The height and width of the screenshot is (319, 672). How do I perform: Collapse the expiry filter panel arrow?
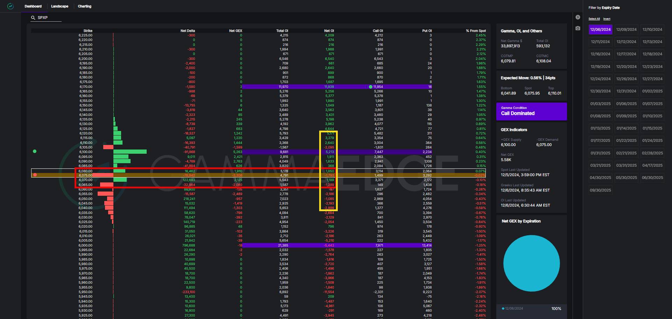[578, 17]
